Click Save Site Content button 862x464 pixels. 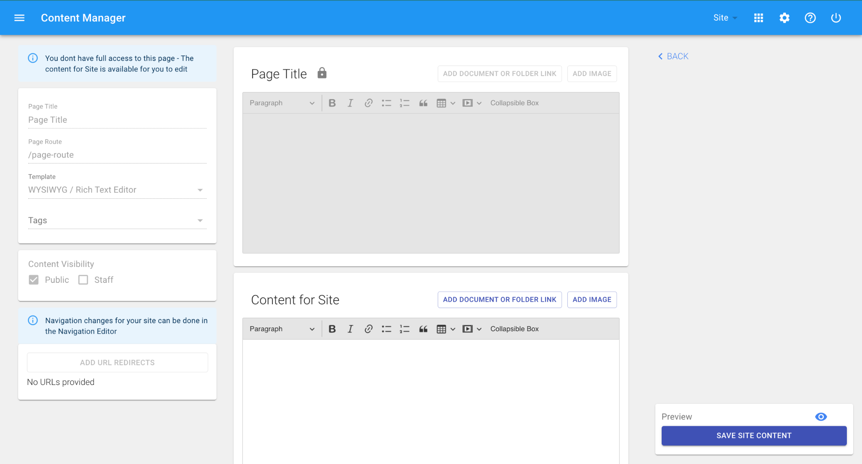pos(754,436)
